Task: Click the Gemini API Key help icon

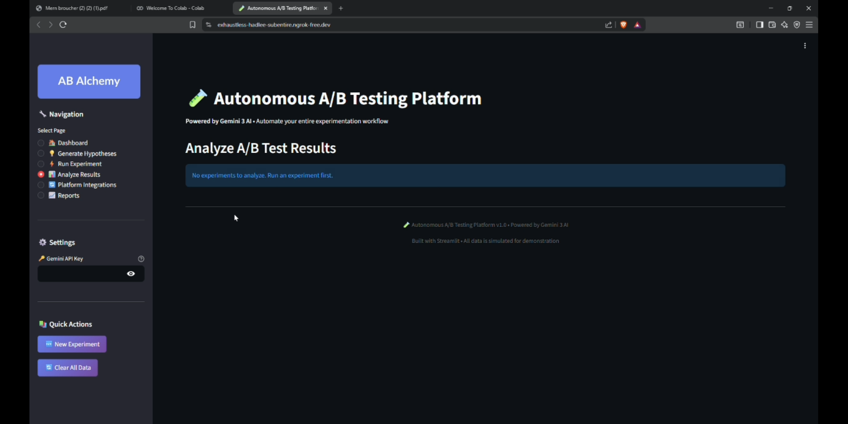Action: (141, 259)
